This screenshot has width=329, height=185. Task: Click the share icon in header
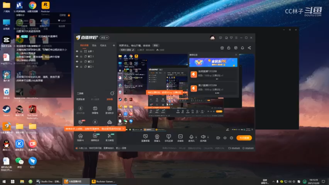click(x=249, y=48)
